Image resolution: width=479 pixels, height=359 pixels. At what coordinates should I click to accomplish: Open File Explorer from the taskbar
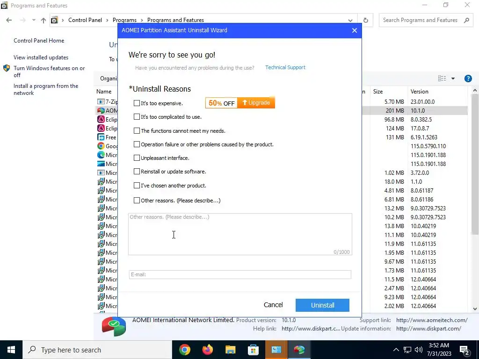tap(230, 350)
